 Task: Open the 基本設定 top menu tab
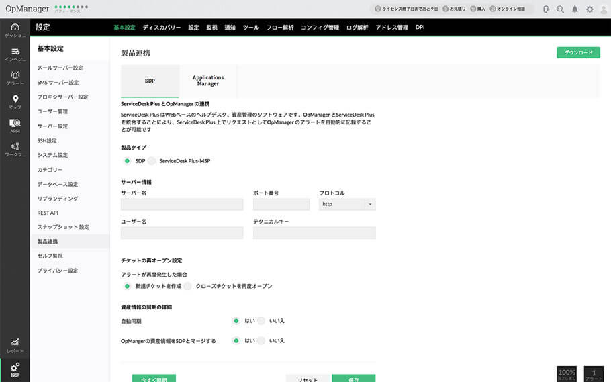click(x=124, y=28)
